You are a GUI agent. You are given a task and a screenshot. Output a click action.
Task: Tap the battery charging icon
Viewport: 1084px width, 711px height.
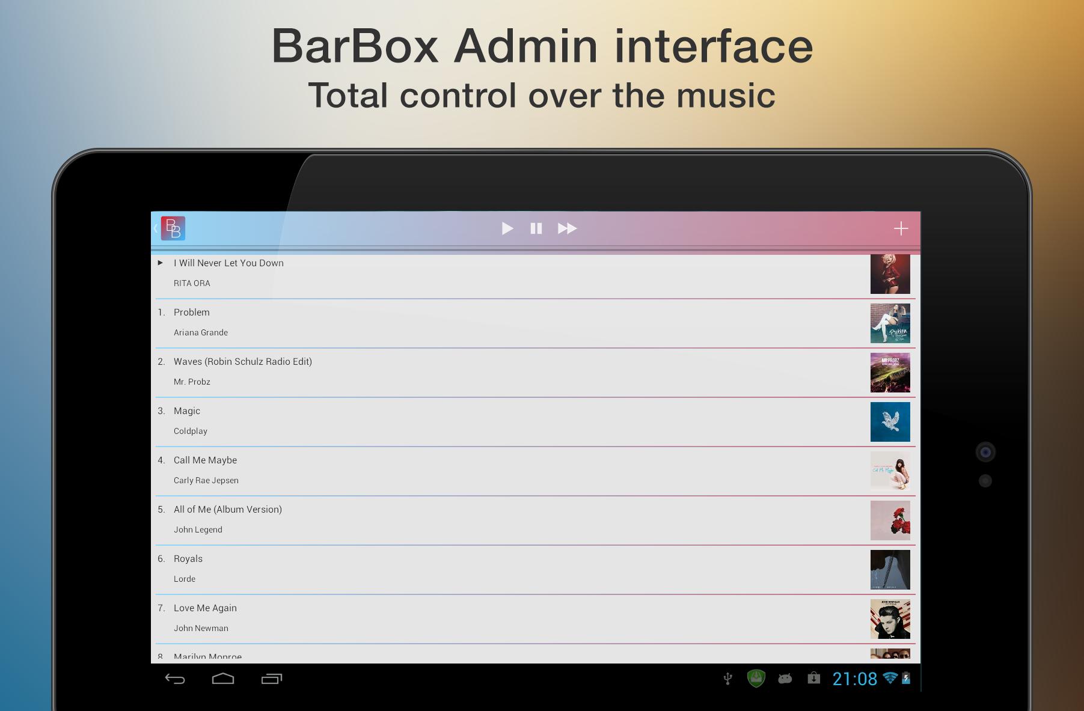coord(906,679)
